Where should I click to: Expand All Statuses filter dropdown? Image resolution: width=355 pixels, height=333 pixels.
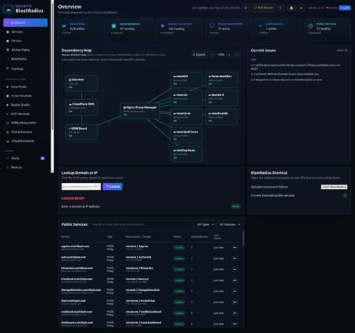pyautogui.click(x=230, y=224)
